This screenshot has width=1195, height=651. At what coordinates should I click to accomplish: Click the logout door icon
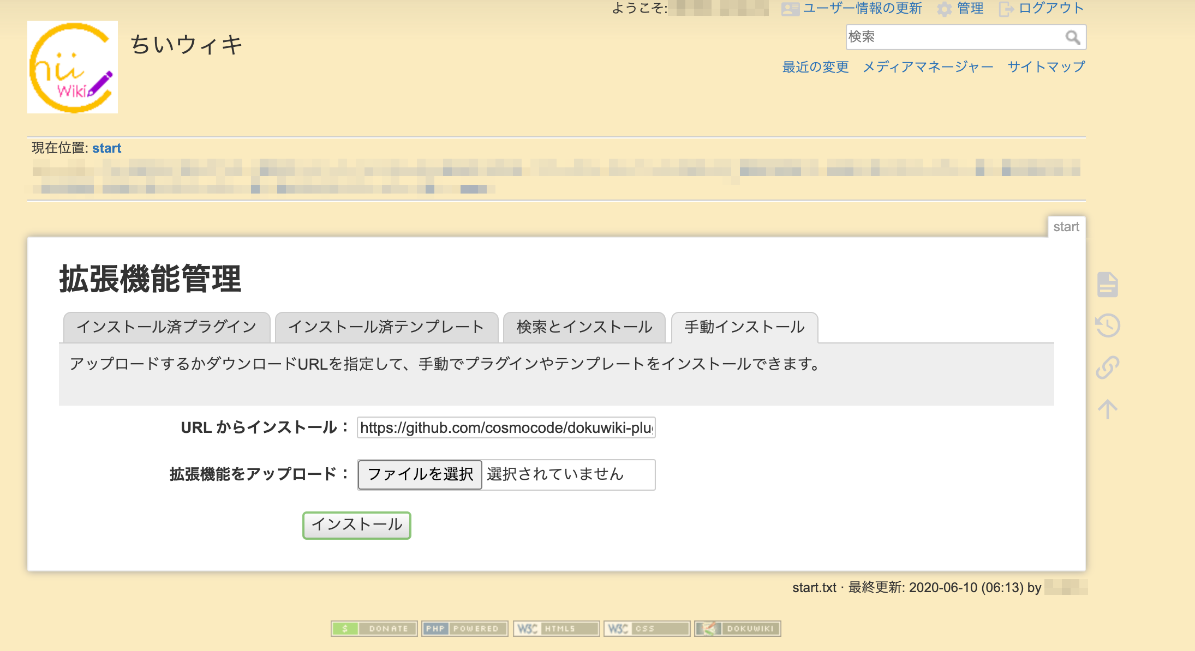pos(1006,8)
